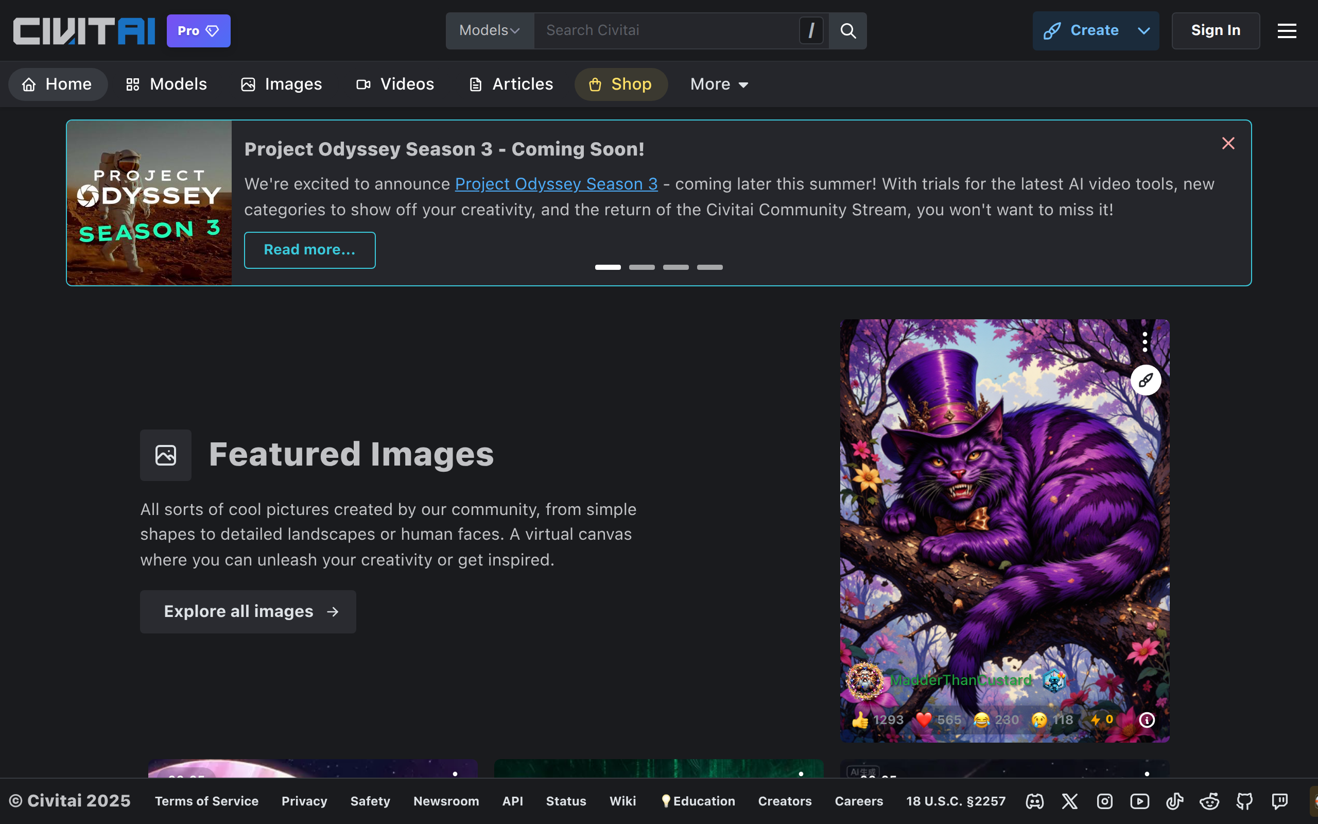Viewport: 1318px width, 824px height.
Task: Click the Sign In button
Action: point(1216,30)
